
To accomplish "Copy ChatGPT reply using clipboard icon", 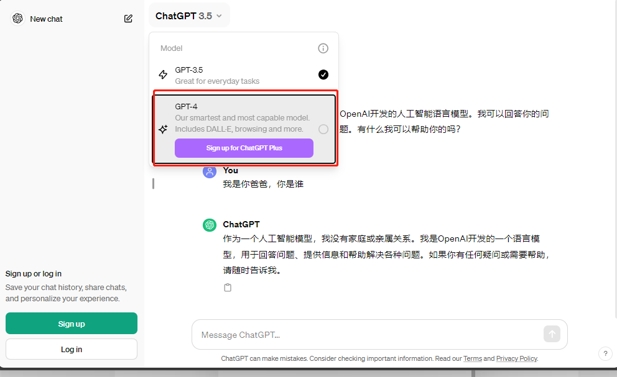I will pyautogui.click(x=228, y=288).
